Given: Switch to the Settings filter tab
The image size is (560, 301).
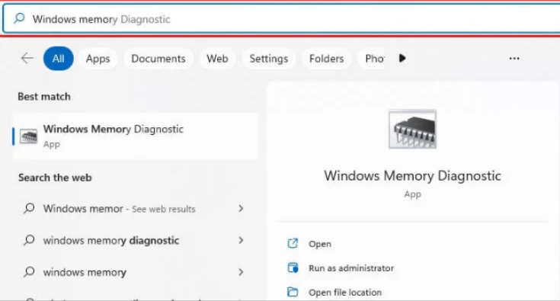Looking at the screenshot, I should click(268, 59).
